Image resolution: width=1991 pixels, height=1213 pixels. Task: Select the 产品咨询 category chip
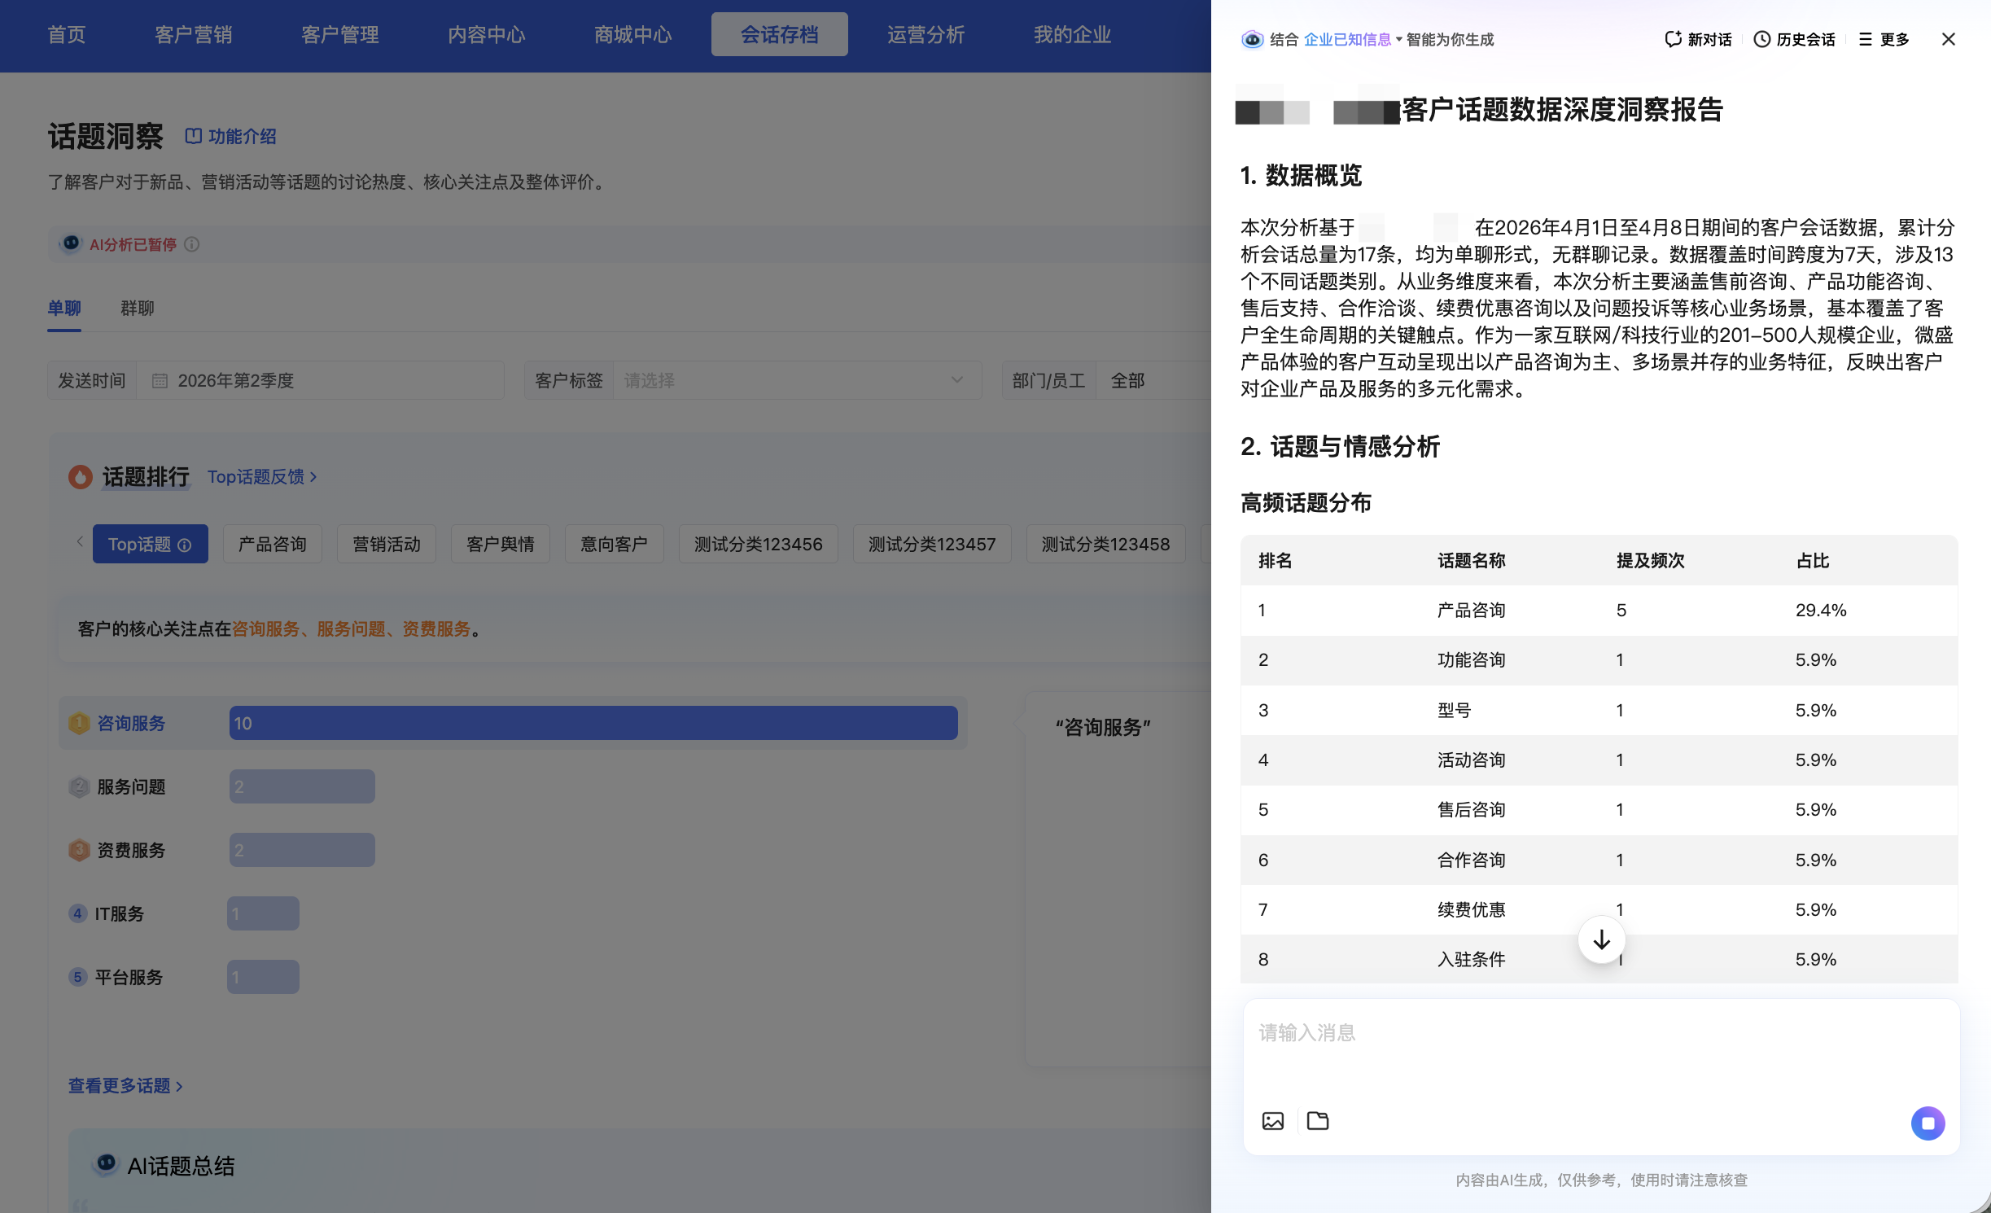pos(272,544)
